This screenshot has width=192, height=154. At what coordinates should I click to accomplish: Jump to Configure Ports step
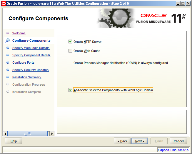click(24, 62)
